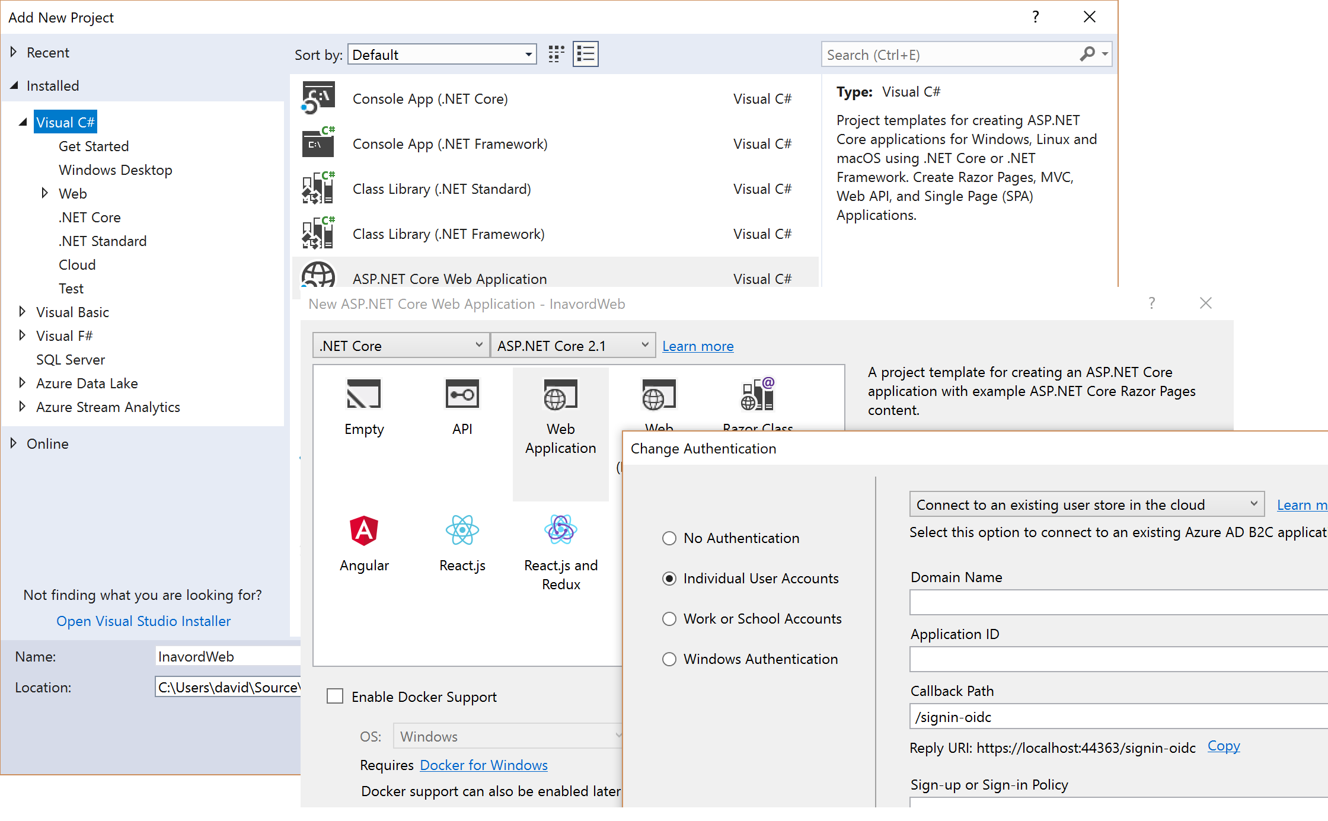This screenshot has width=1328, height=821.
Task: Click Docker for Windows link
Action: point(484,765)
